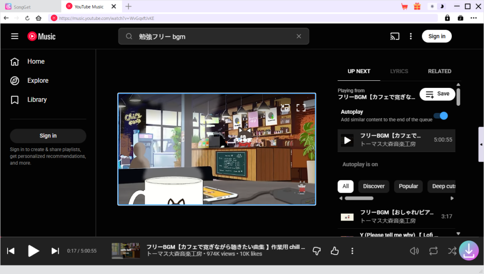The image size is (484, 274).
Task: Enter fullscreen on the video player
Action: (x=301, y=108)
